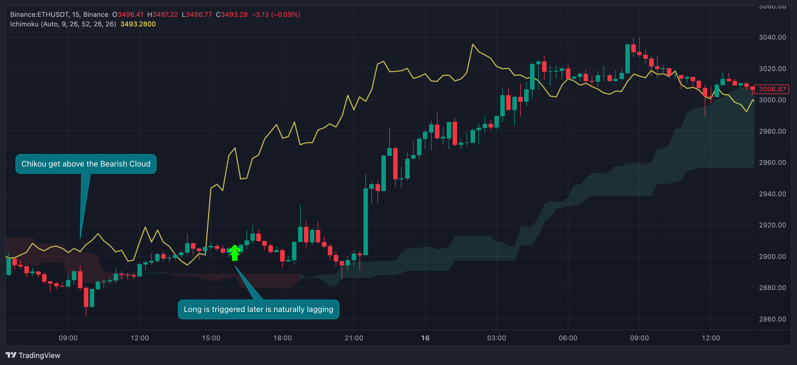Click the TradingView logo icon
797x365 pixels.
(11, 355)
